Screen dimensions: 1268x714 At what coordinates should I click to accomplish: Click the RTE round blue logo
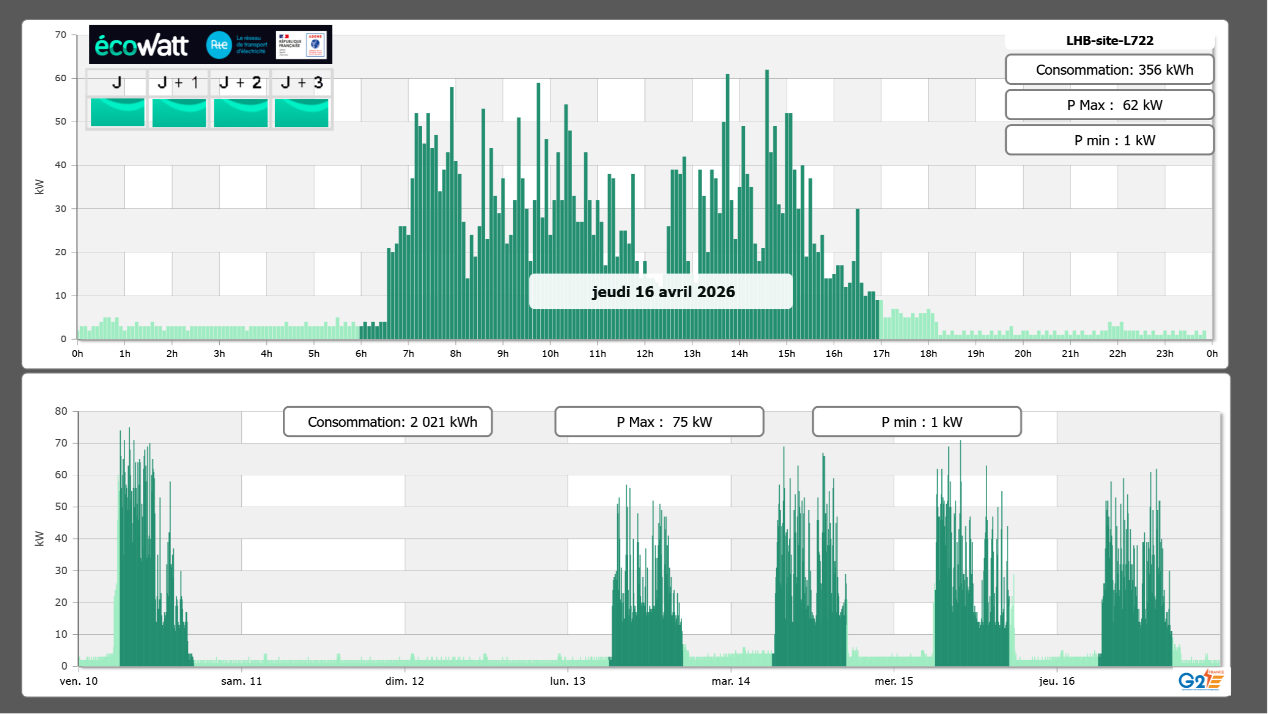[219, 45]
